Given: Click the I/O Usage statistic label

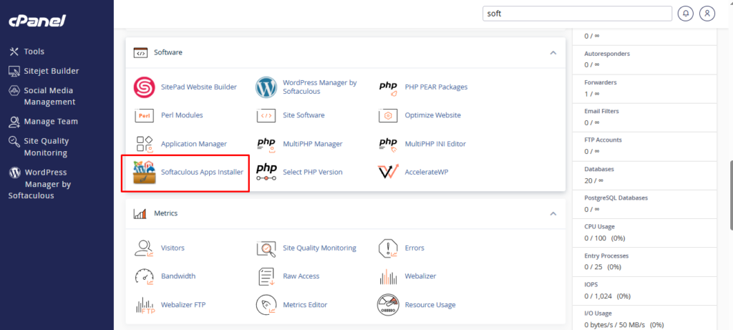Looking at the screenshot, I should click(598, 313).
